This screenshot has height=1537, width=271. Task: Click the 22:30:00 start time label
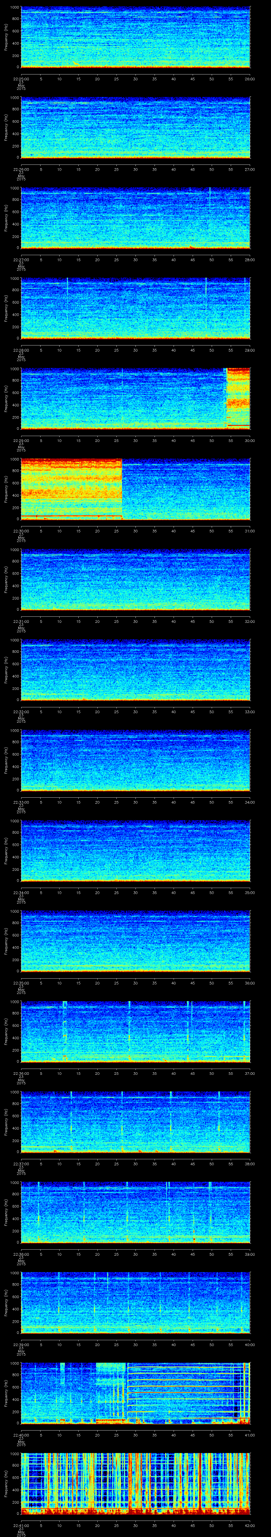(21, 531)
